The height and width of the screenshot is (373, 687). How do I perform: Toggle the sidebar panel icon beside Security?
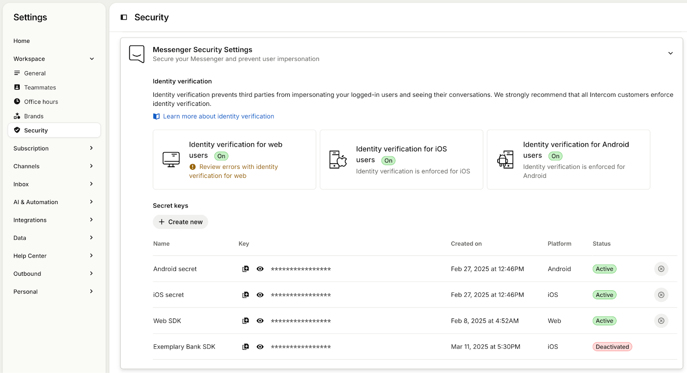[x=124, y=17]
